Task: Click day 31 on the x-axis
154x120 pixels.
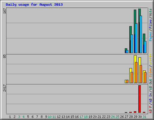Action: [x=144, y=117]
